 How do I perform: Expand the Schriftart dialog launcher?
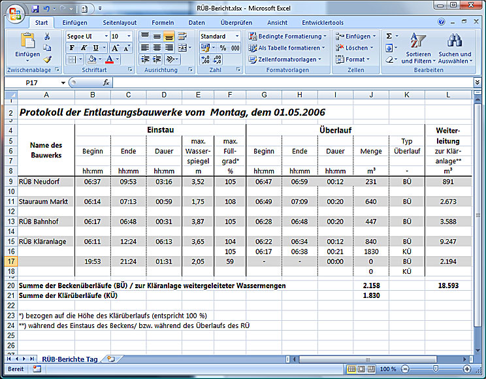tap(130, 70)
